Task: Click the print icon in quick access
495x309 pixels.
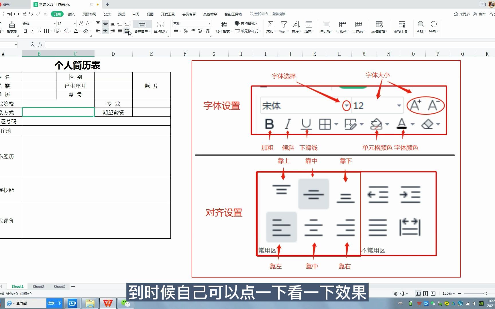Action: [16, 14]
